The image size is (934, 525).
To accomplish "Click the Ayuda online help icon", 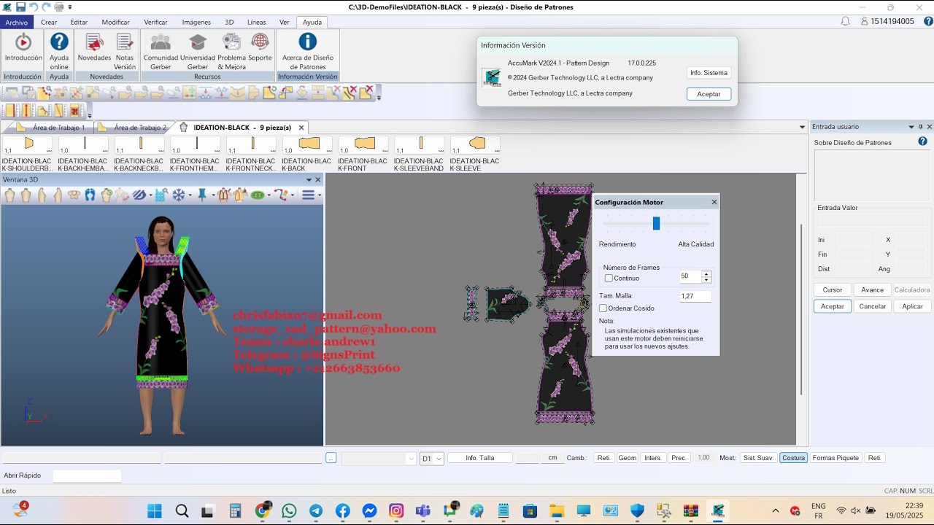I will click(59, 42).
